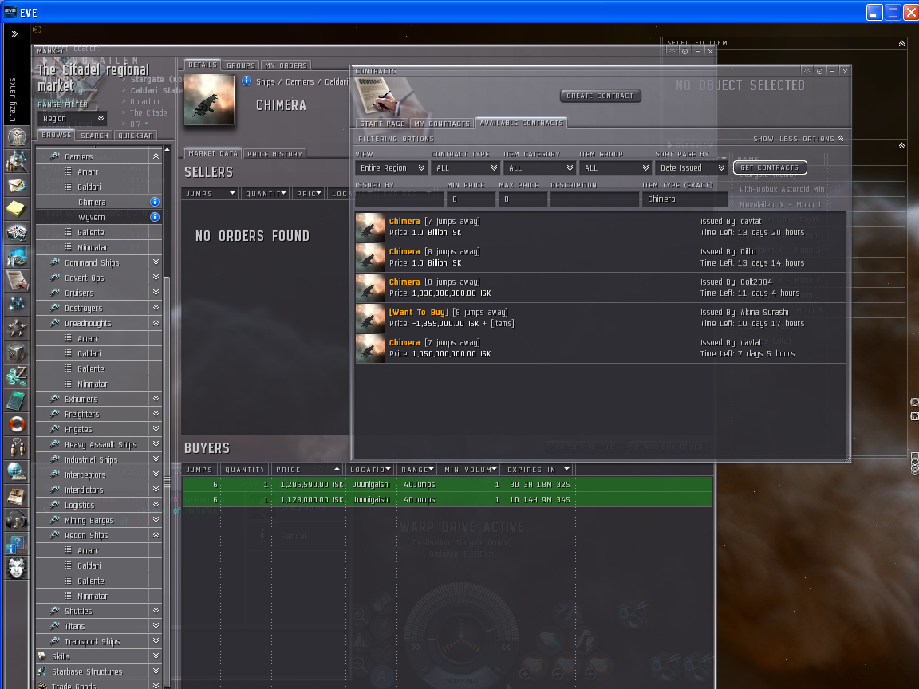
Task: Expand the Freighters ship group
Action: pyautogui.click(x=156, y=415)
